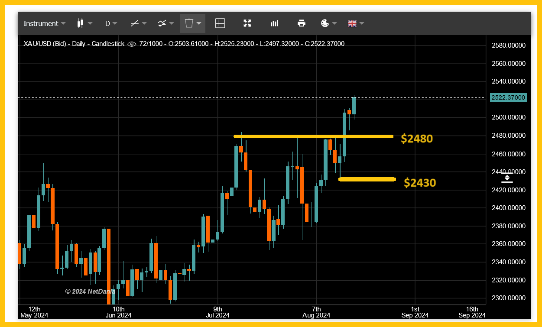The height and width of the screenshot is (327, 542).
Task: Click the 2580.00000 price axis label
Action: click(x=509, y=45)
